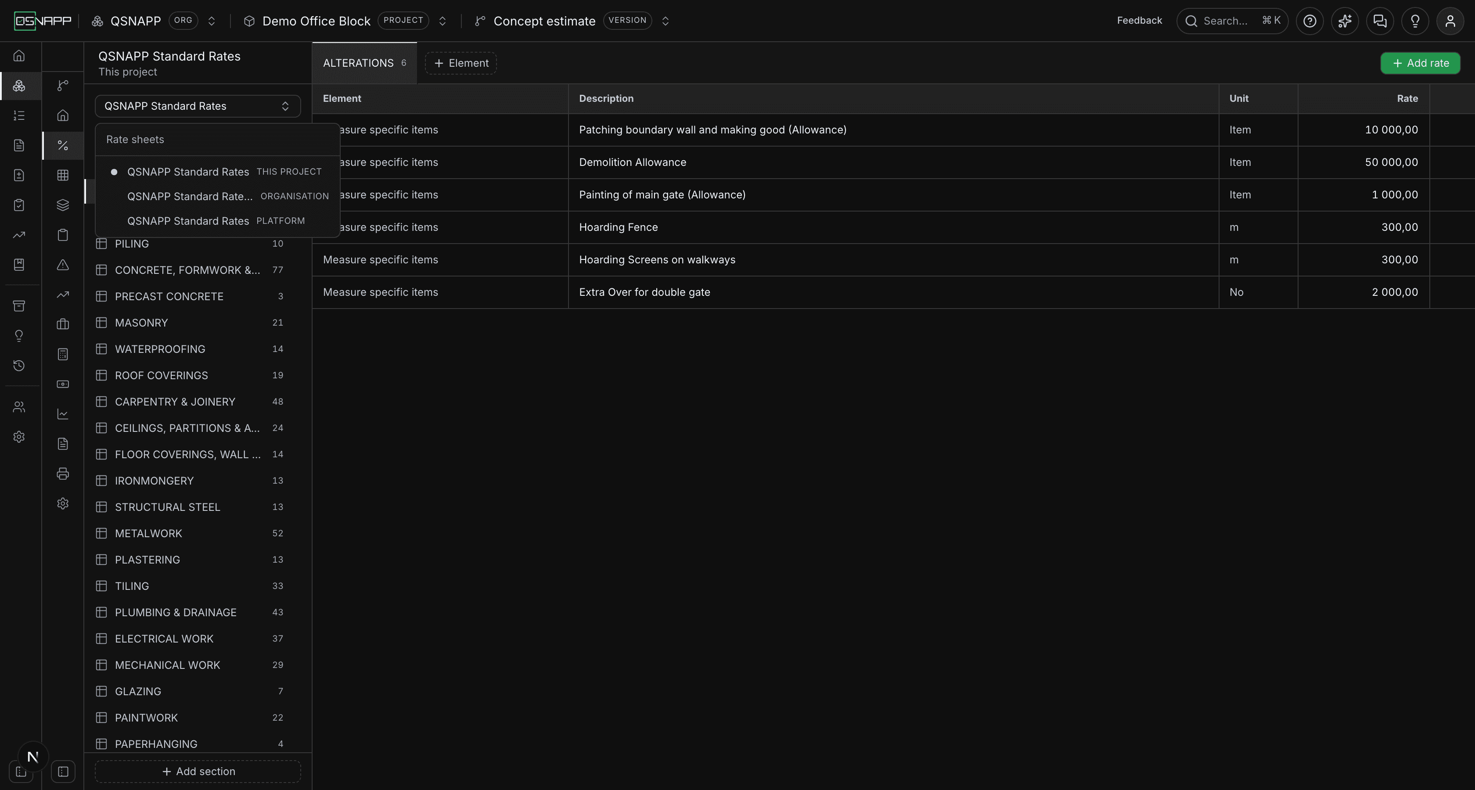This screenshot has width=1475, height=790.
Task: Open the QSNAPP Standard Rates dropdown
Action: coord(198,106)
